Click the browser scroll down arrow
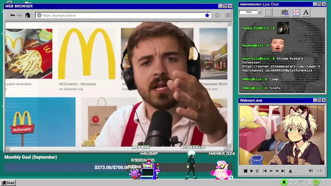The width and height of the screenshot is (331, 186). click(x=229, y=145)
